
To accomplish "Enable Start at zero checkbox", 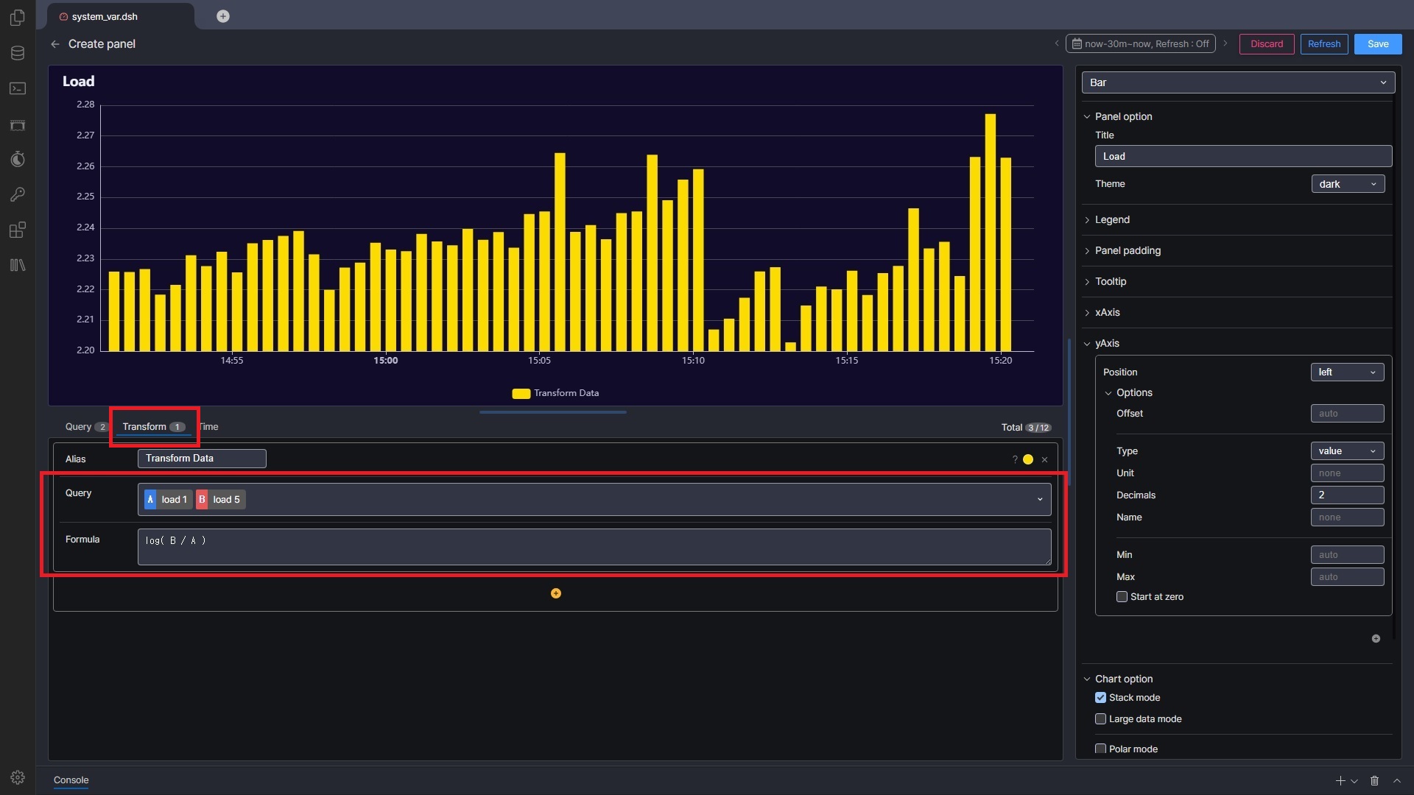I will pyautogui.click(x=1122, y=597).
